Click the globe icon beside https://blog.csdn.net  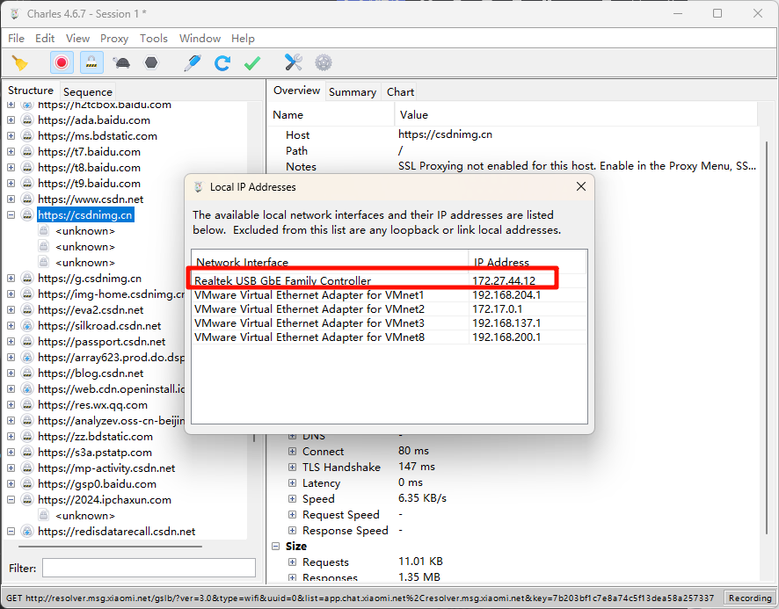point(27,373)
